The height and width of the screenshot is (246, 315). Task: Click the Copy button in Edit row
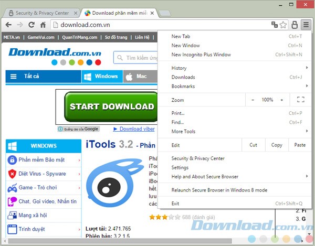coord(277,145)
